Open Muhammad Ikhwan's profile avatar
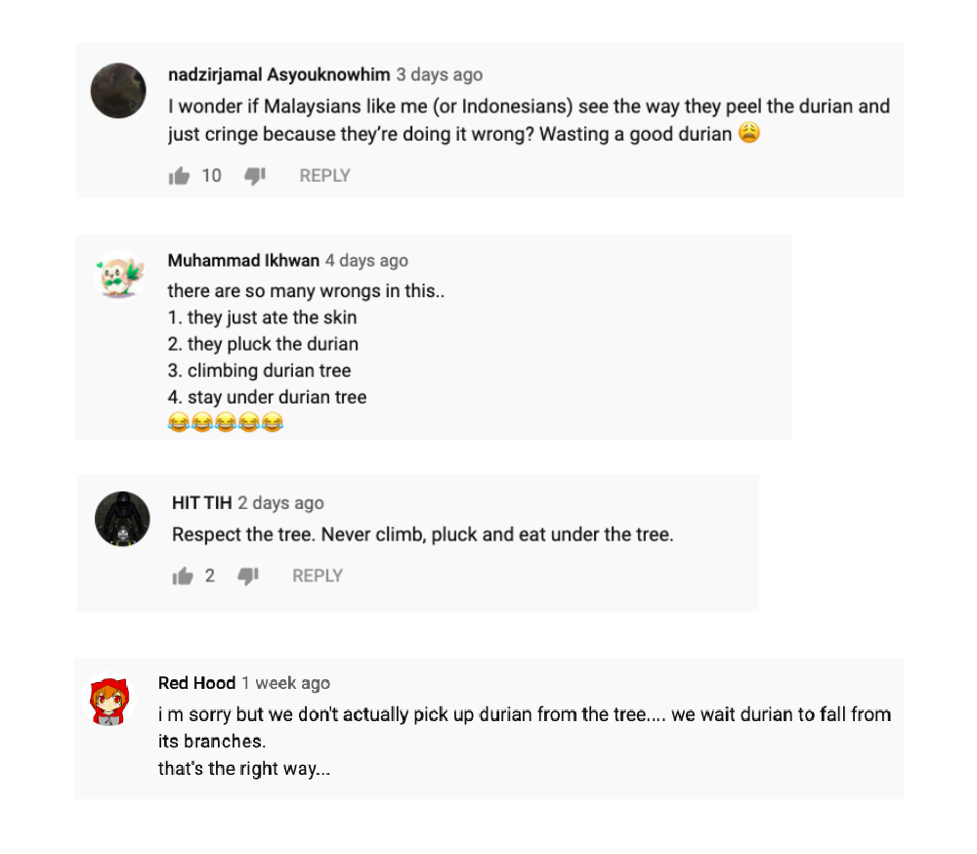This screenshot has height=854, width=977. coord(119,276)
